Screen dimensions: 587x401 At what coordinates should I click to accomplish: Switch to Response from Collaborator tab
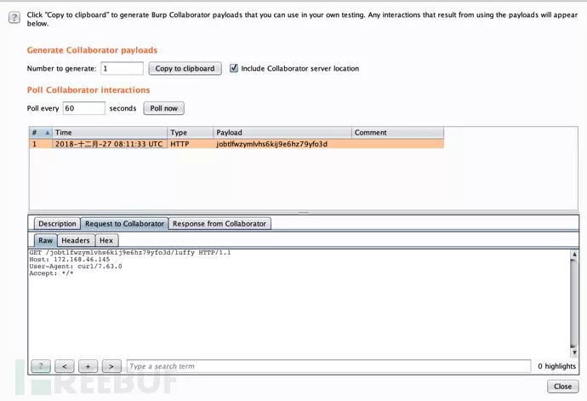(219, 224)
